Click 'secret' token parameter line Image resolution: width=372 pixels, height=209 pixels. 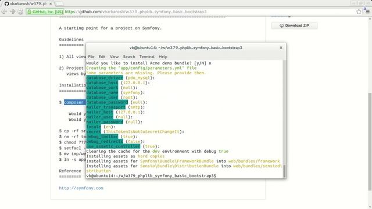pyautogui.click(x=135, y=132)
